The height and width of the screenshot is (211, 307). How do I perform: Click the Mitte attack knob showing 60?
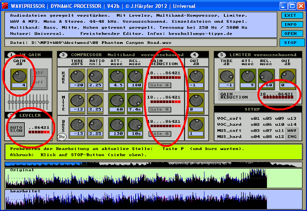[x=117, y=101]
